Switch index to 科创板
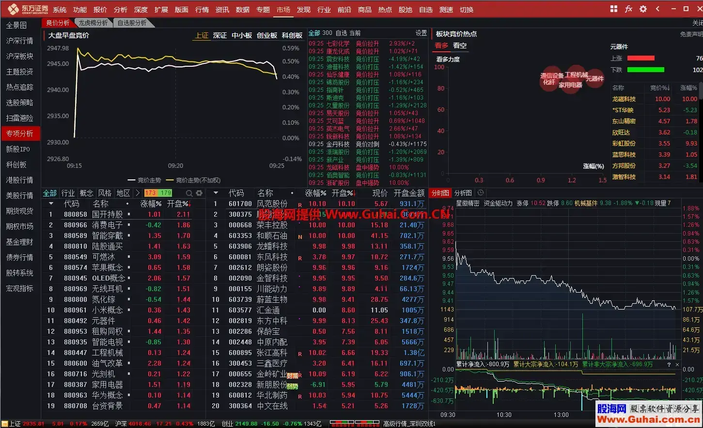 click(292, 35)
